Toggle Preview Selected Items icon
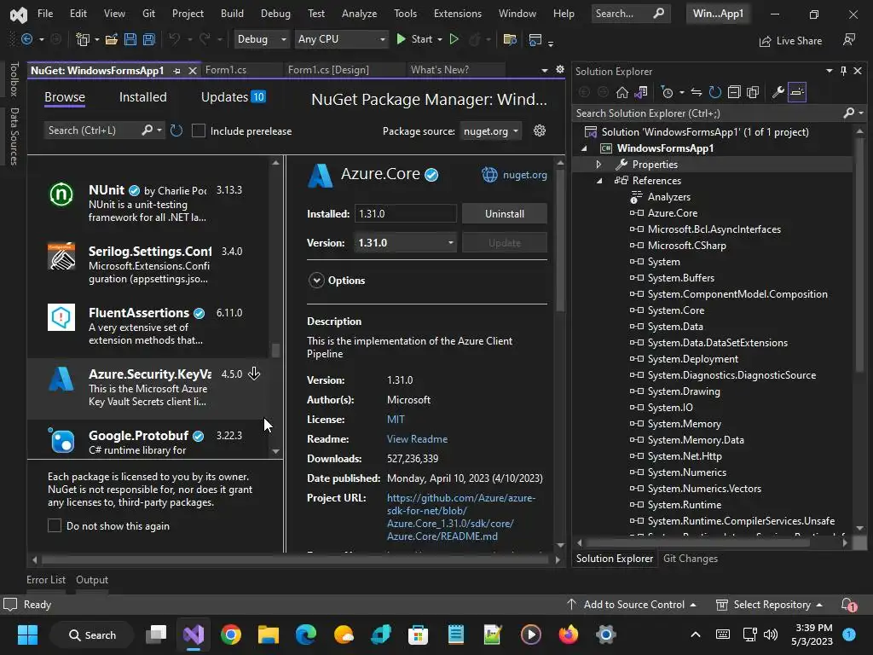 [797, 92]
